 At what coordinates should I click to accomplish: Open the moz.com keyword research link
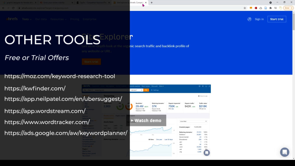coord(60,76)
